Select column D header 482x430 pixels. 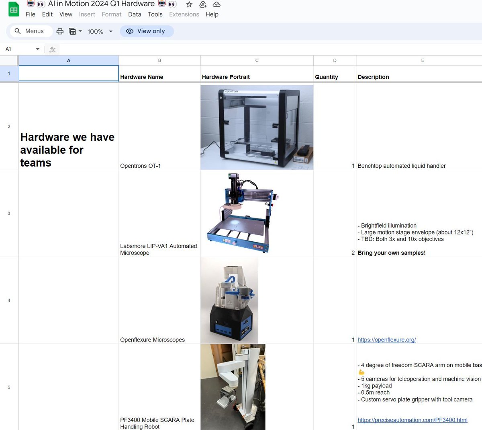(x=335, y=60)
